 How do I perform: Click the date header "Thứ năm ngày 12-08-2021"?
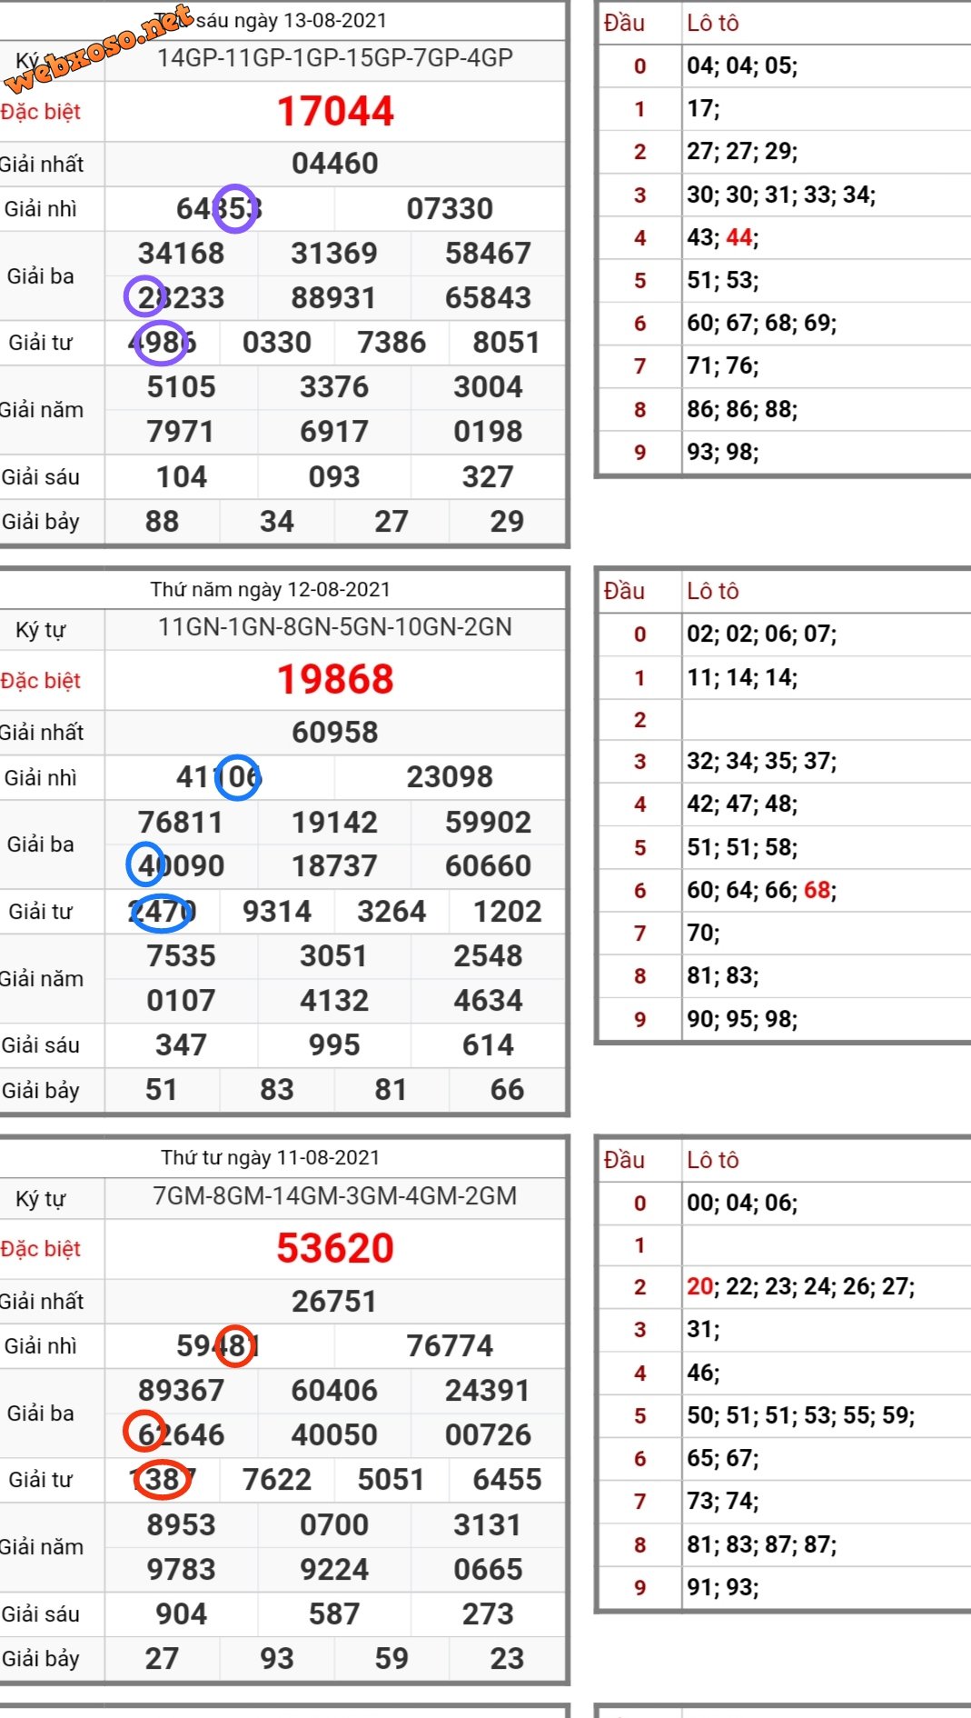coord(271,590)
